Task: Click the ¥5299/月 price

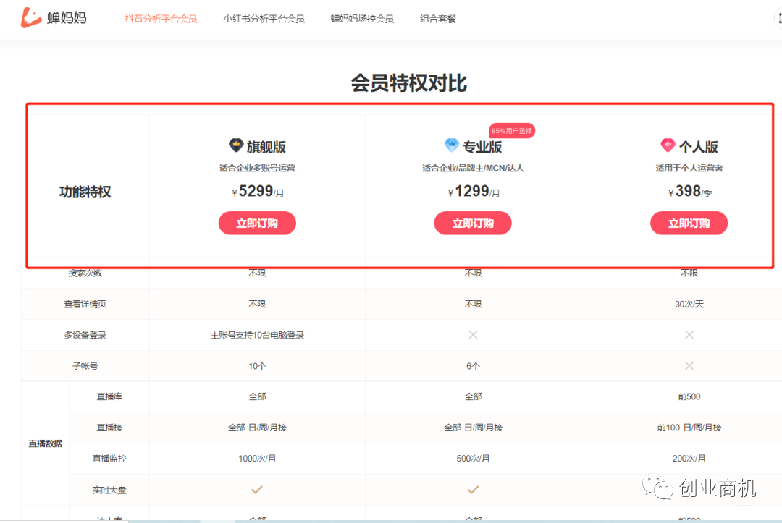Action: 258,191
